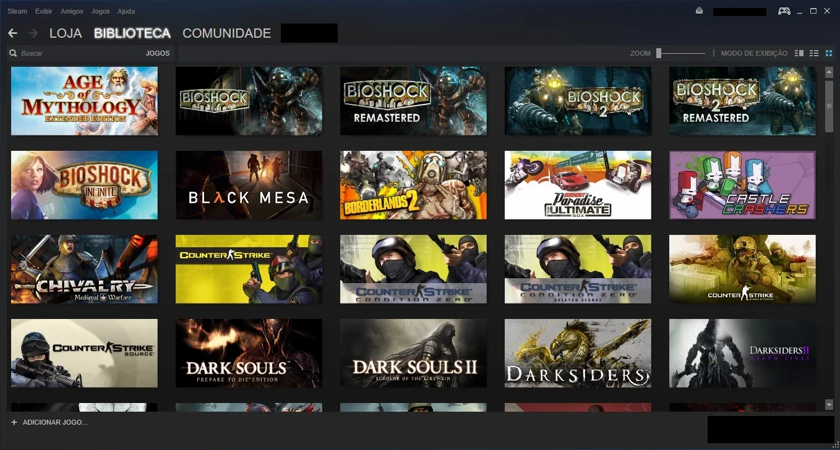Switch to list view mode
Image resolution: width=840 pixels, height=450 pixels.
(814, 53)
